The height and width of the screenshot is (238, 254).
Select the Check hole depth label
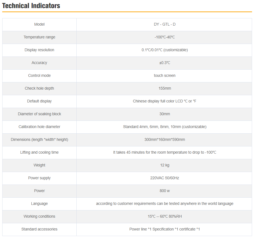point(39,89)
